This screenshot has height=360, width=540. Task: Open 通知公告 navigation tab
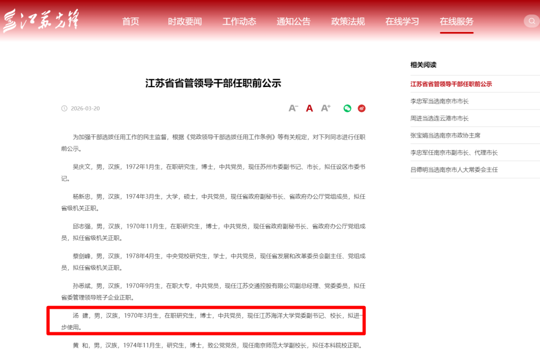[x=293, y=21]
